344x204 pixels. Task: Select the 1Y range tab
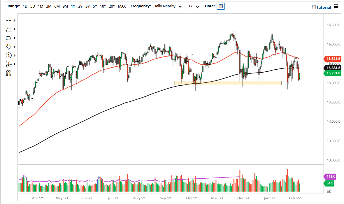click(x=73, y=6)
